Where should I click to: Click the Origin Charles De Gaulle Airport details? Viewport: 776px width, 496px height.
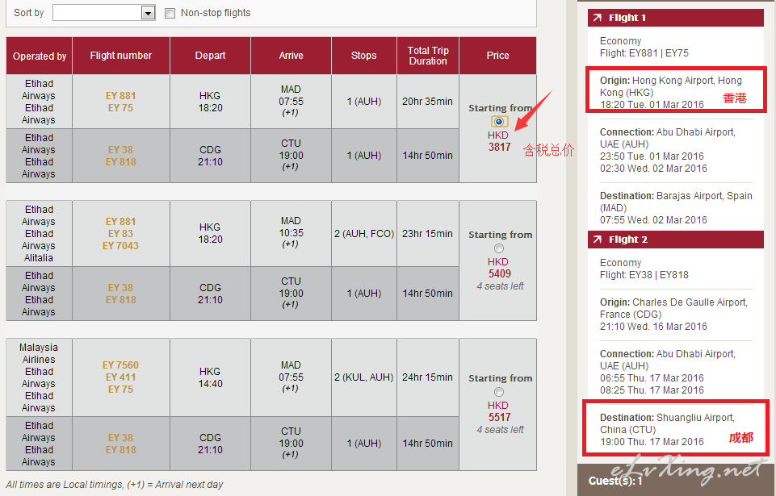[x=673, y=315]
